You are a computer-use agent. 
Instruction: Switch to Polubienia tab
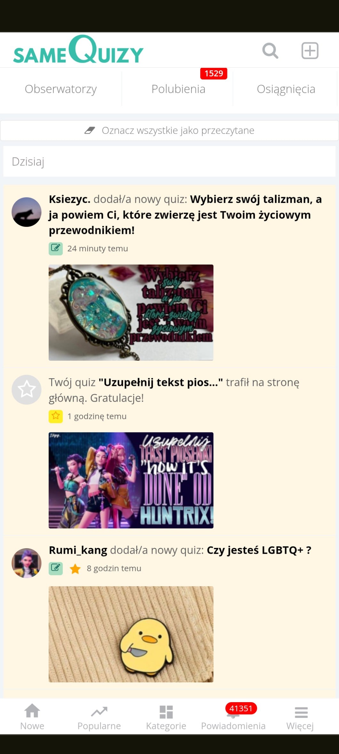(x=178, y=89)
